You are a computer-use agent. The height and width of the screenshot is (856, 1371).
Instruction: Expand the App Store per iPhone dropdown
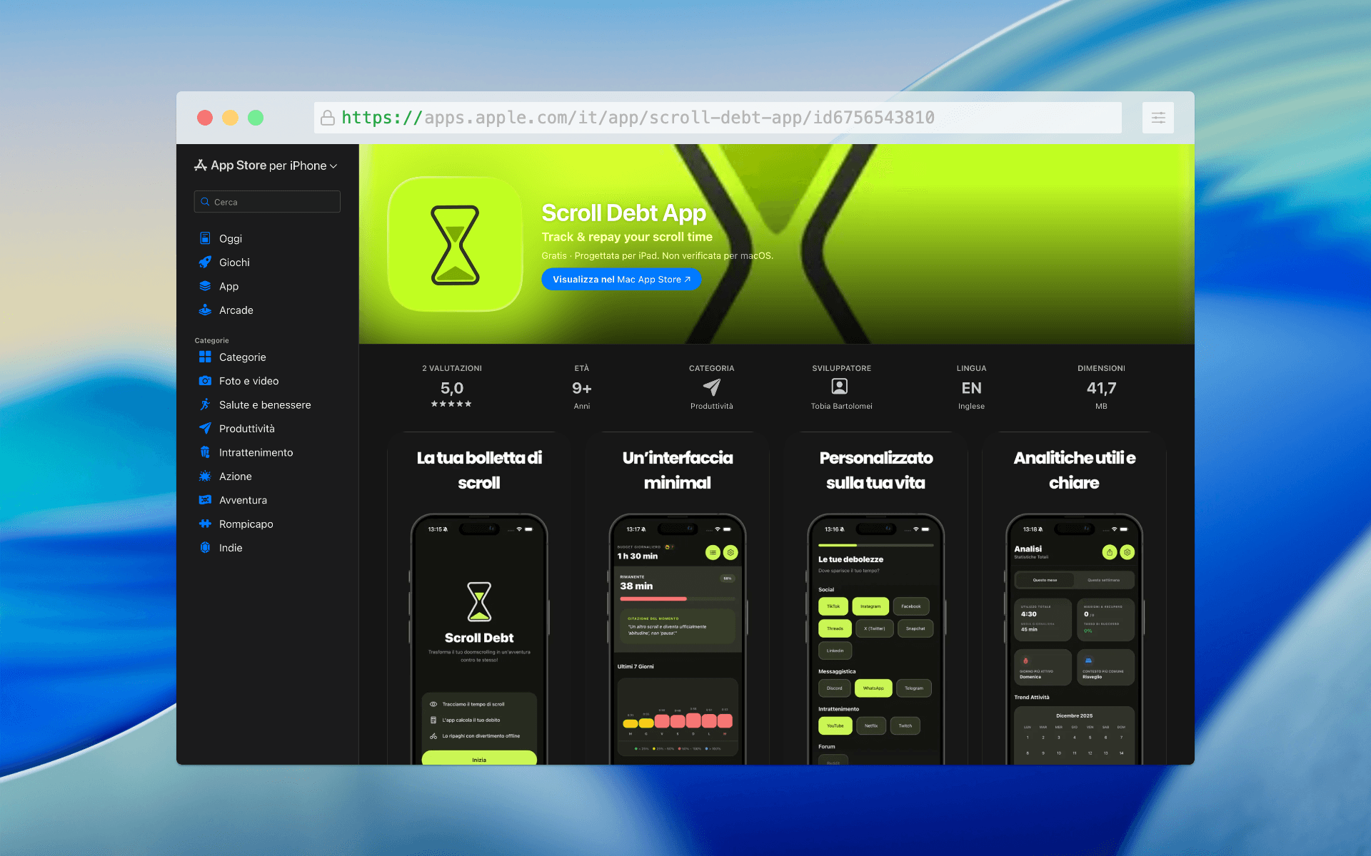266,165
